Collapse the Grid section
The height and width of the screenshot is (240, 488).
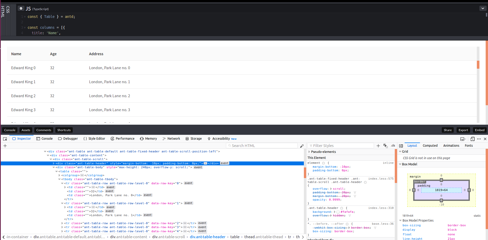point(400,152)
